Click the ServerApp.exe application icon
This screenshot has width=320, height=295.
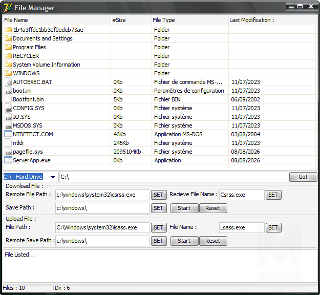point(8,160)
